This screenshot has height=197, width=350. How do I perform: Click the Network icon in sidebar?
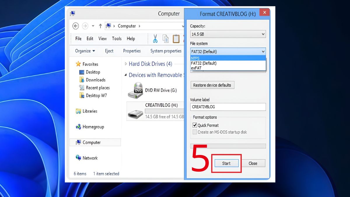tap(78, 158)
